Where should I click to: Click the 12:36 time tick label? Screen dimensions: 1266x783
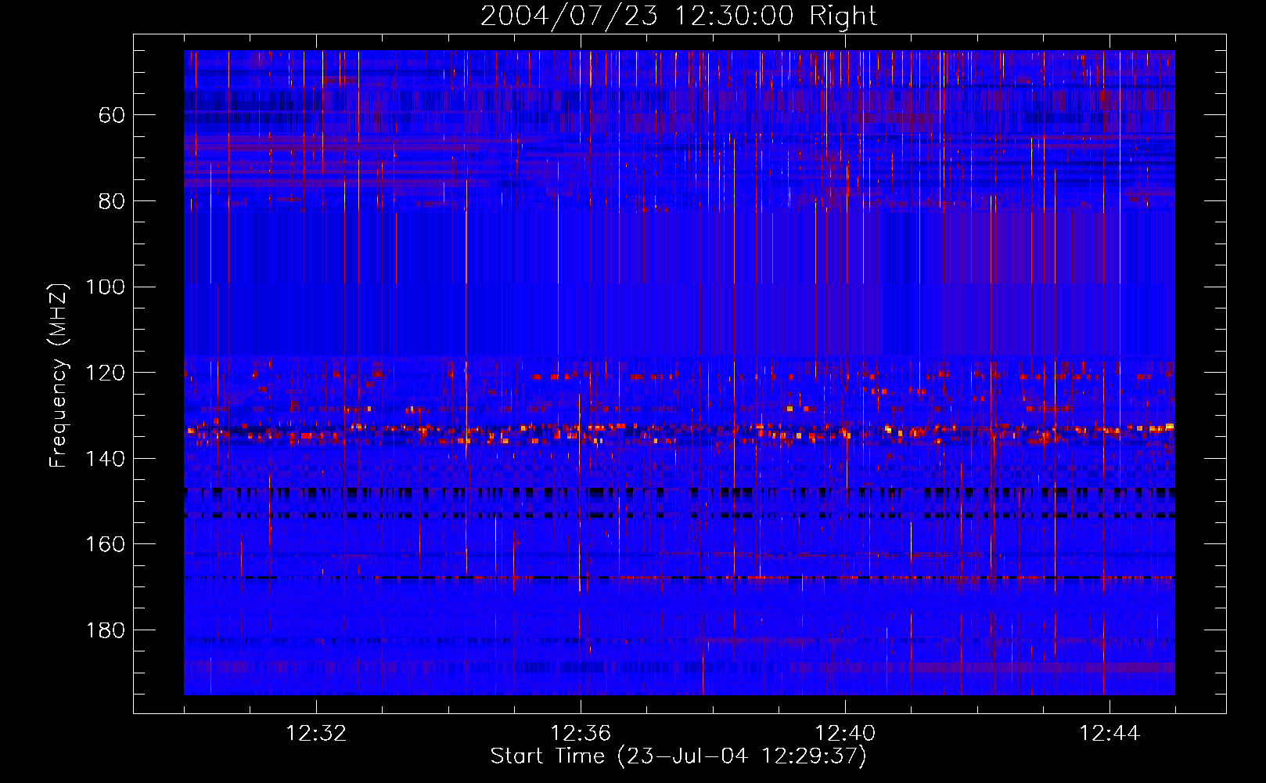[581, 734]
